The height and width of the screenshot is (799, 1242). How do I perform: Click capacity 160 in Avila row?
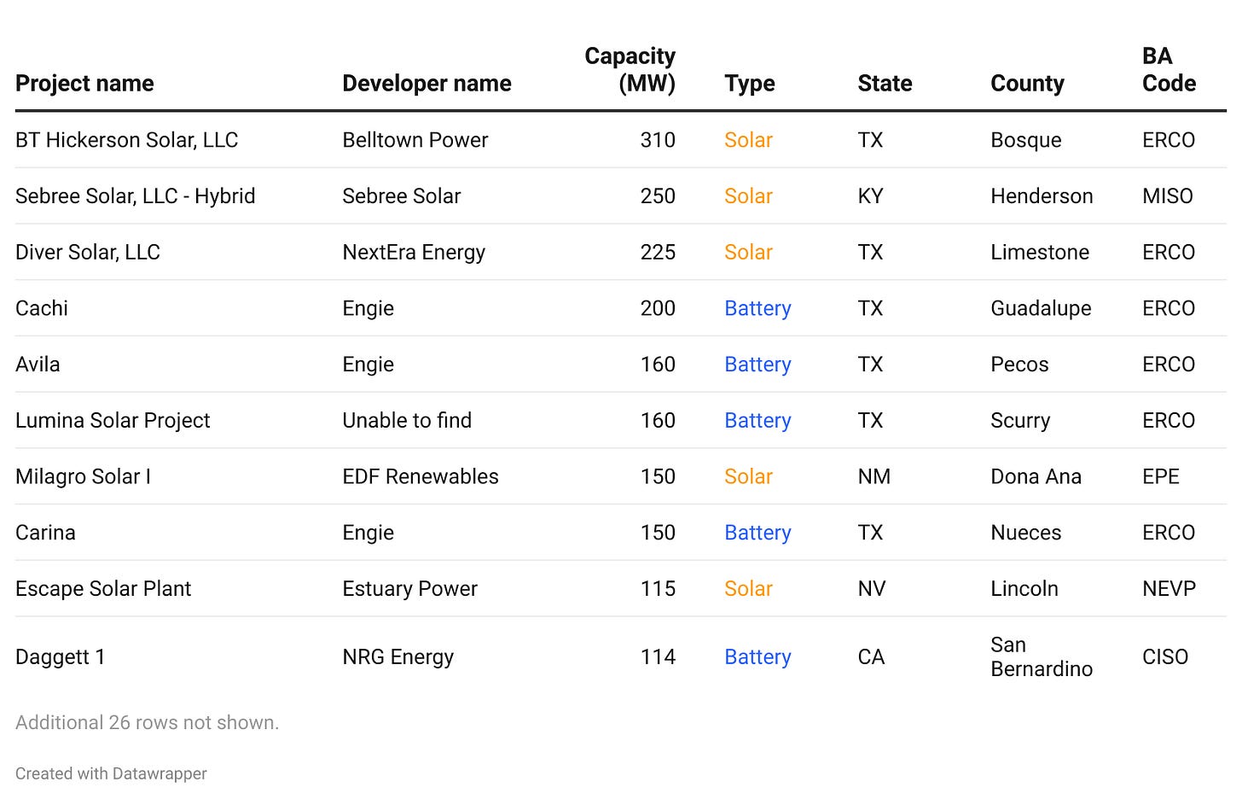(x=658, y=365)
